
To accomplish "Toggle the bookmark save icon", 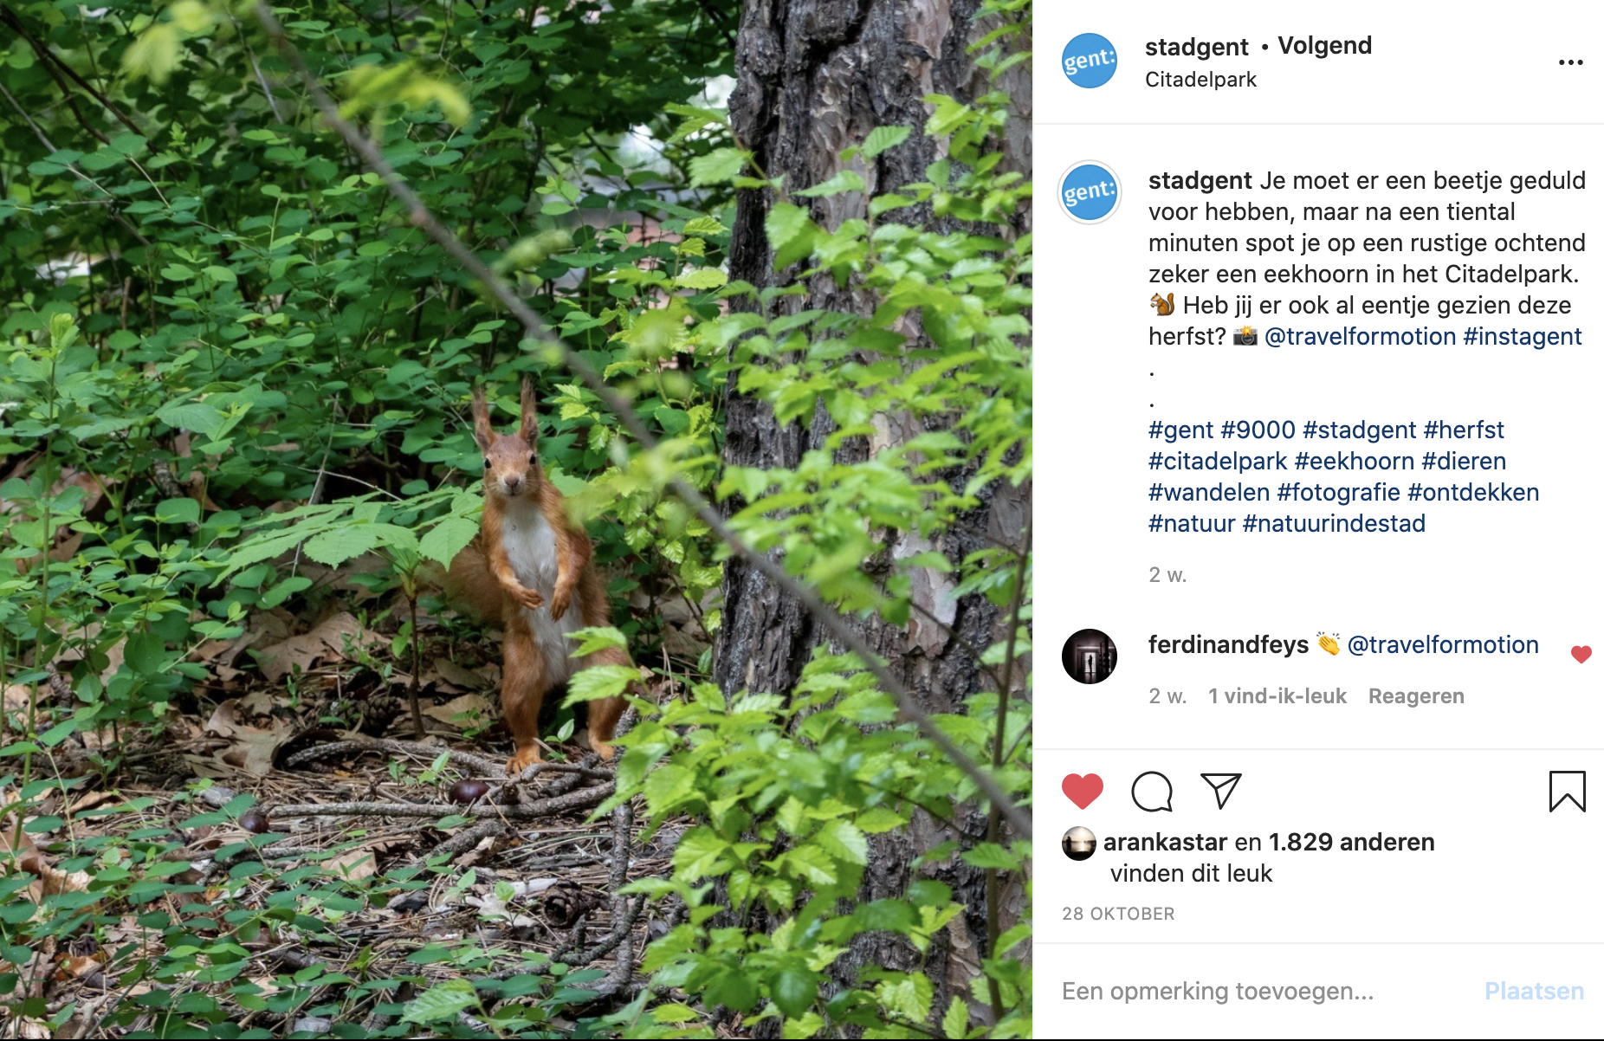I will [1567, 792].
